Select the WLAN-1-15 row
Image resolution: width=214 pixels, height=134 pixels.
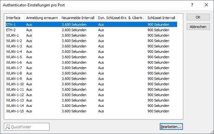[x=15, y=111]
